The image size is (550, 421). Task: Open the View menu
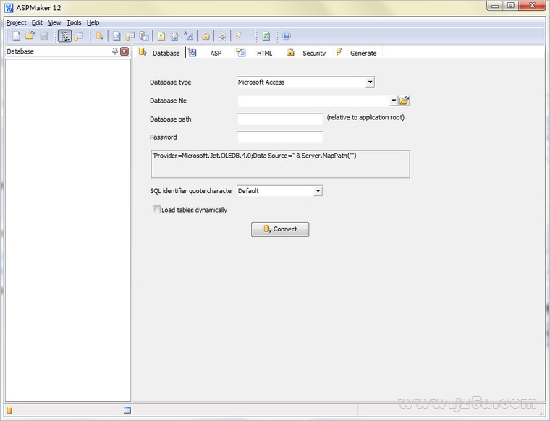click(54, 22)
